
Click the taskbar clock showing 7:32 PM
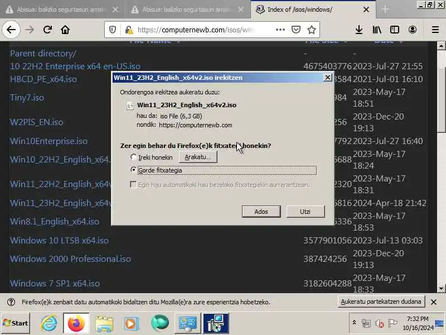418,323
